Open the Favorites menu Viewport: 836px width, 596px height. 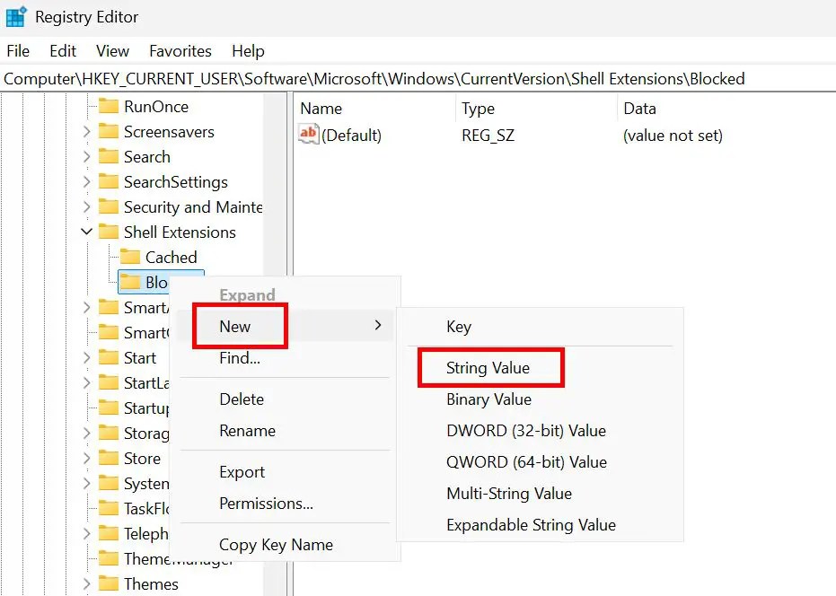180,51
